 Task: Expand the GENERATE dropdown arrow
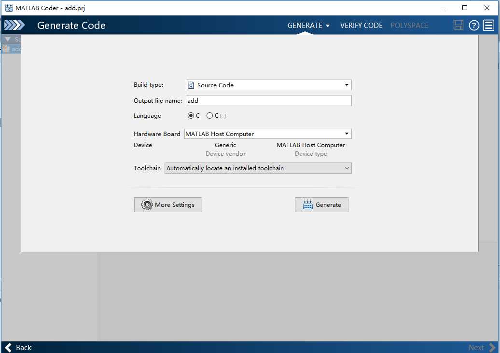coord(328,26)
